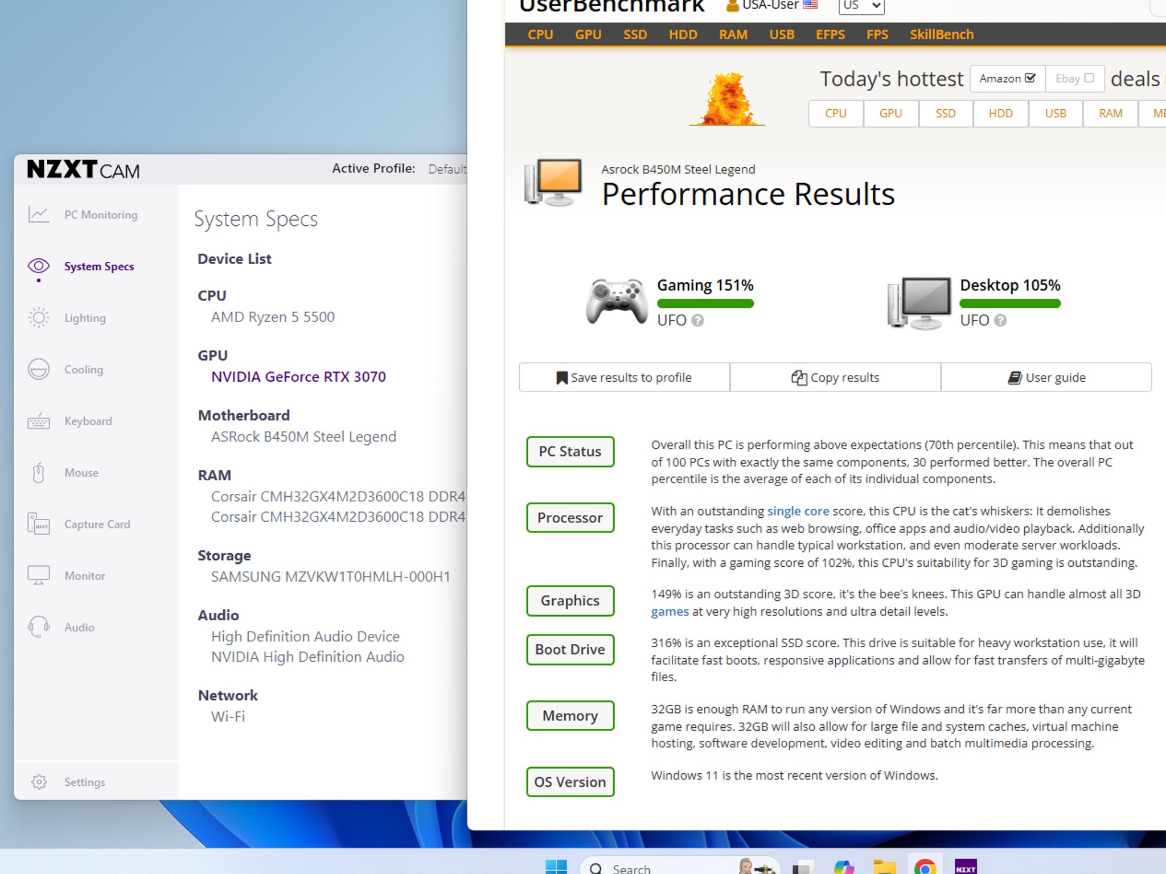Open the Default active profile dropdown
The height and width of the screenshot is (874, 1166).
pos(447,169)
